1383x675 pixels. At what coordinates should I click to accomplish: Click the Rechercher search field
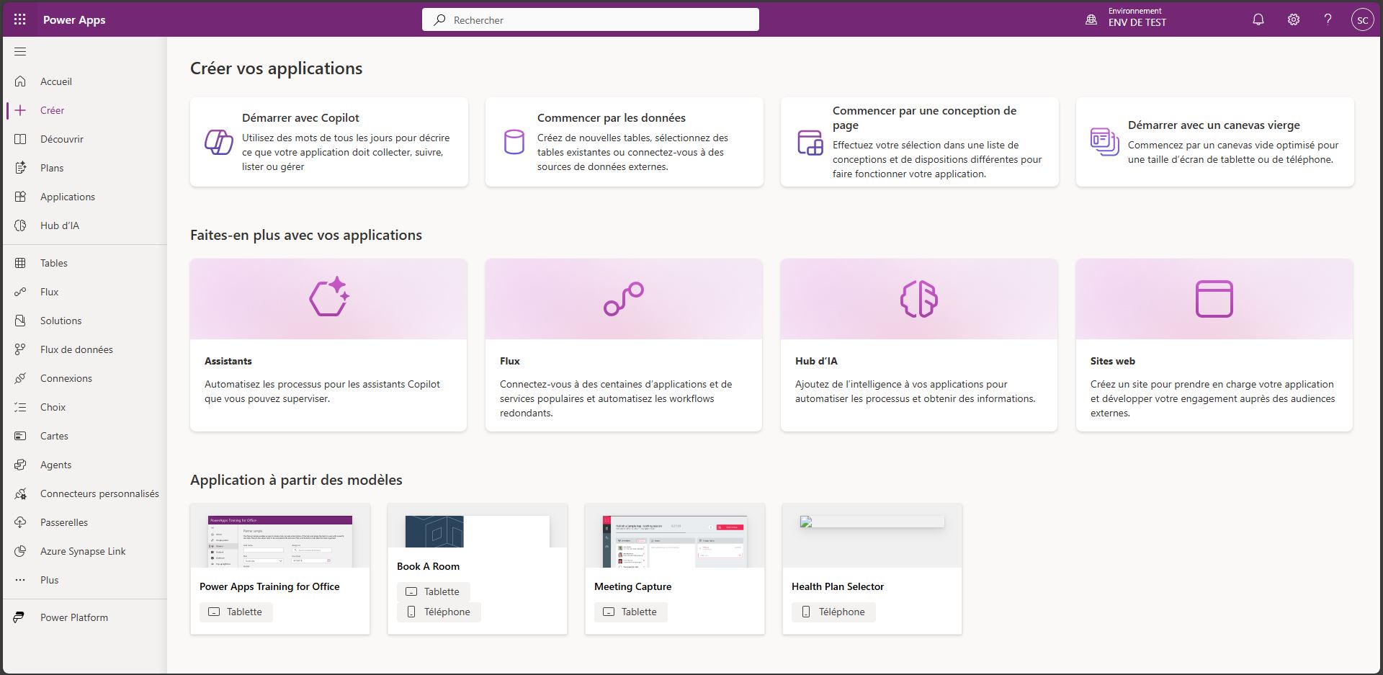tap(591, 20)
